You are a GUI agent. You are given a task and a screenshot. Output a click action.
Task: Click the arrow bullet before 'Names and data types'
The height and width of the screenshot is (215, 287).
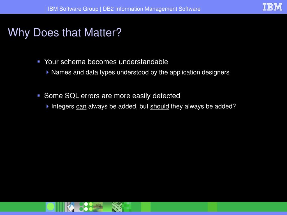[x=47, y=73]
